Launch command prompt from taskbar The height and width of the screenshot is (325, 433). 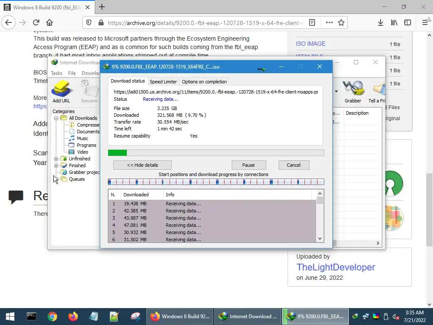[31, 317]
